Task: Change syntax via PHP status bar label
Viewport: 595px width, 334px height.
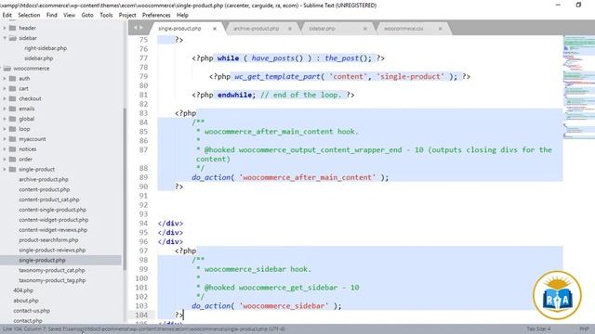Action: click(x=584, y=329)
